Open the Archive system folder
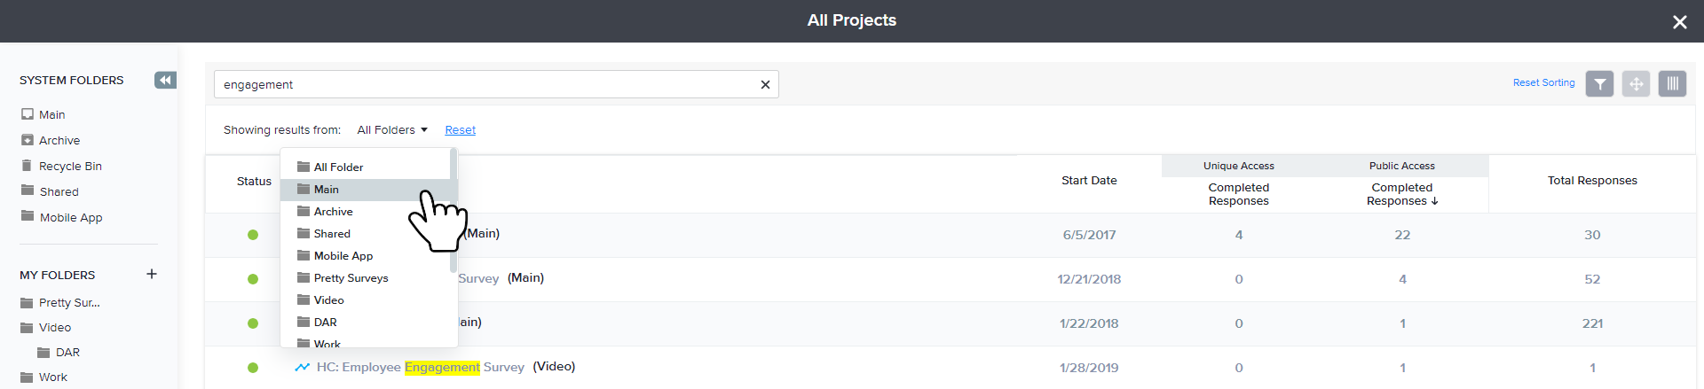 click(x=59, y=141)
